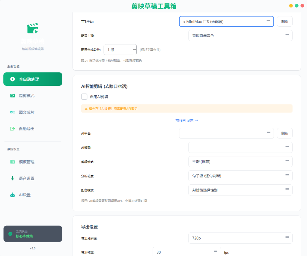
Task: Click 刷新 next to TTS平台
Action: (x=285, y=22)
